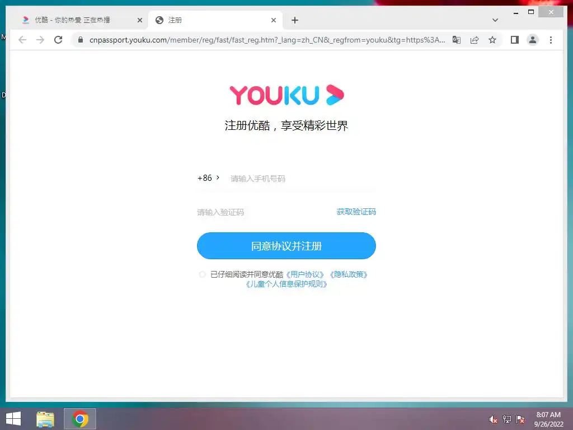Expand the +86 country code selector
The height and width of the screenshot is (430, 573).
click(x=208, y=178)
